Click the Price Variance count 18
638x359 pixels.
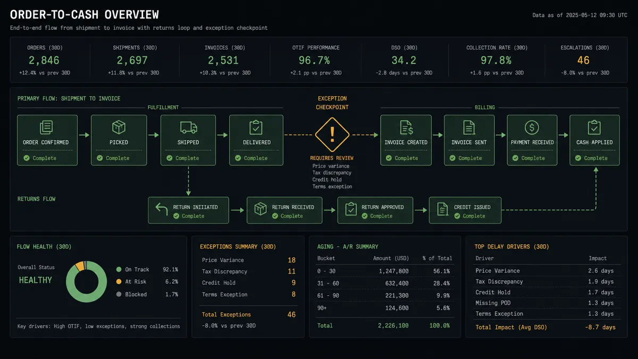pos(291,260)
